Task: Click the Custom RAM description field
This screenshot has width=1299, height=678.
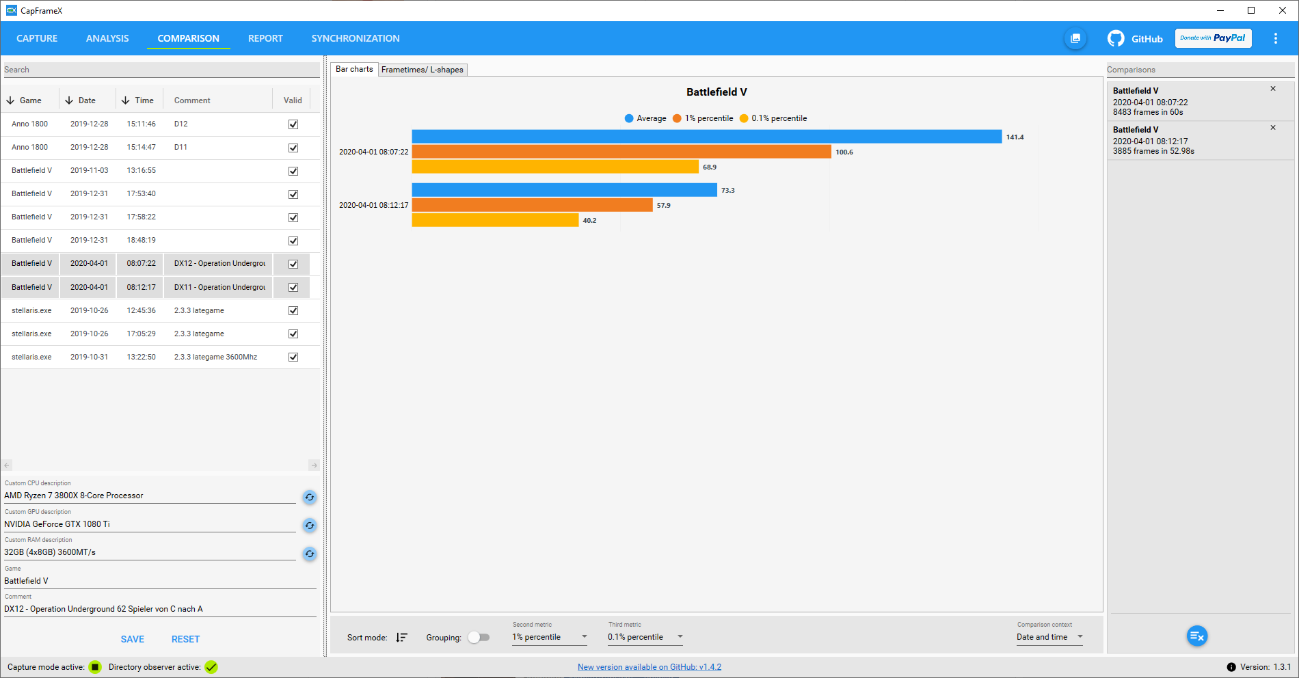Action: (150, 552)
